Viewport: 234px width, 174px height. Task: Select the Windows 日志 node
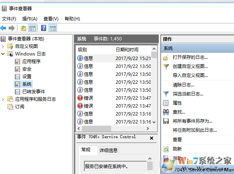[31, 54]
